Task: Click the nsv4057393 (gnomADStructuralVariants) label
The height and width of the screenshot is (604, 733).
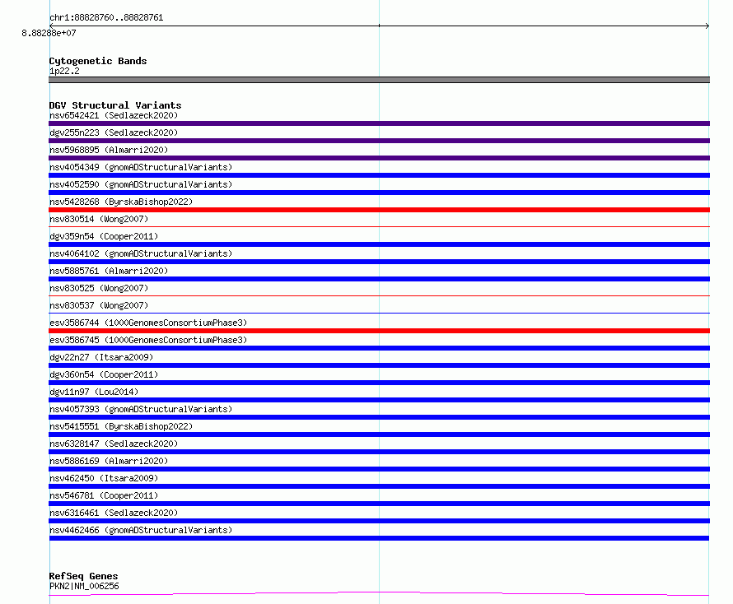Action: (x=141, y=409)
